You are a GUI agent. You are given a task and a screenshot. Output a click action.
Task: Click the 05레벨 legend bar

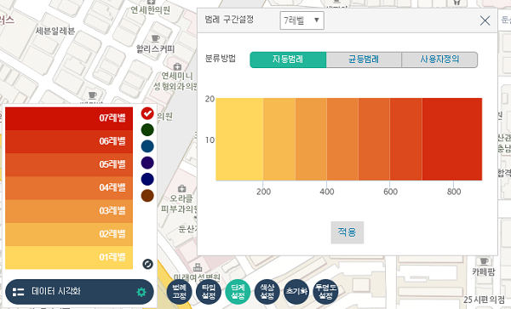tap(69, 165)
